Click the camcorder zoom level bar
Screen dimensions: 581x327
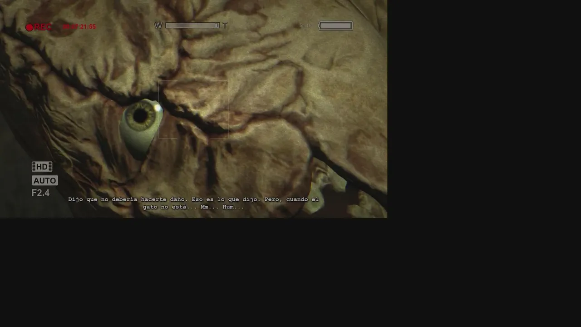[x=192, y=25]
